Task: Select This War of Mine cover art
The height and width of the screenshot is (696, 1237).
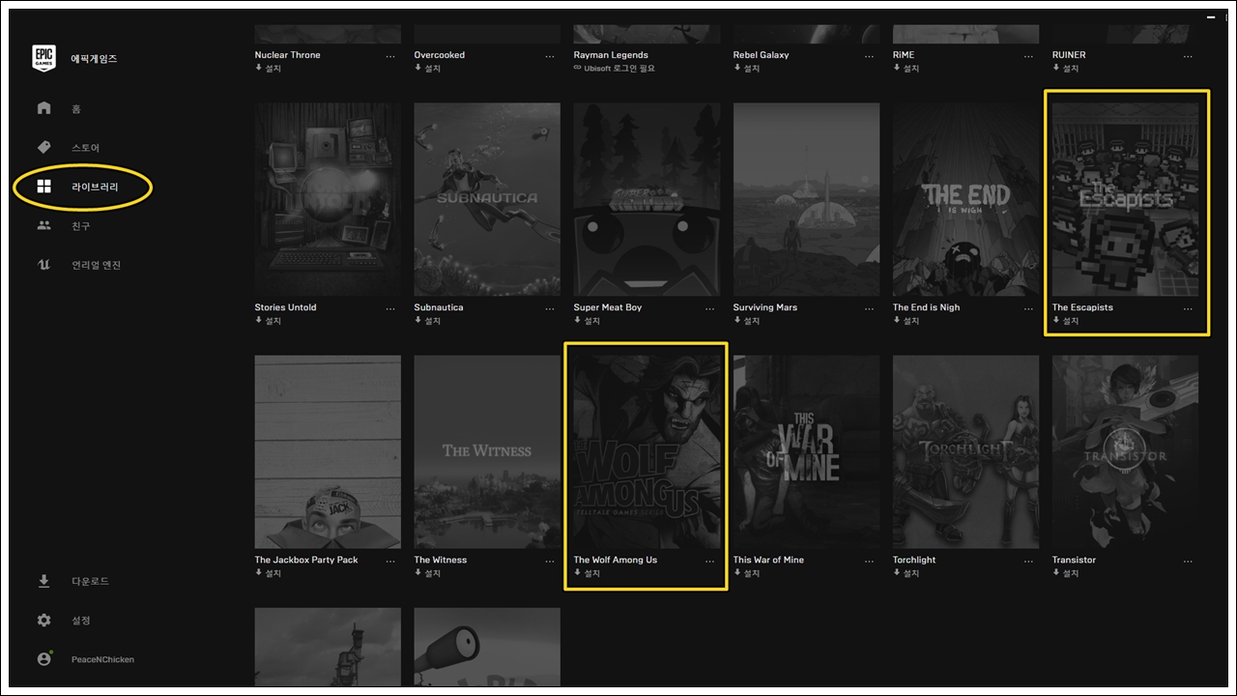Action: 806,451
